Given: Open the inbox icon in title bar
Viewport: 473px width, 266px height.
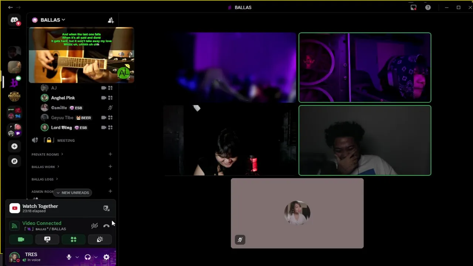Looking at the screenshot, I should (414, 7).
